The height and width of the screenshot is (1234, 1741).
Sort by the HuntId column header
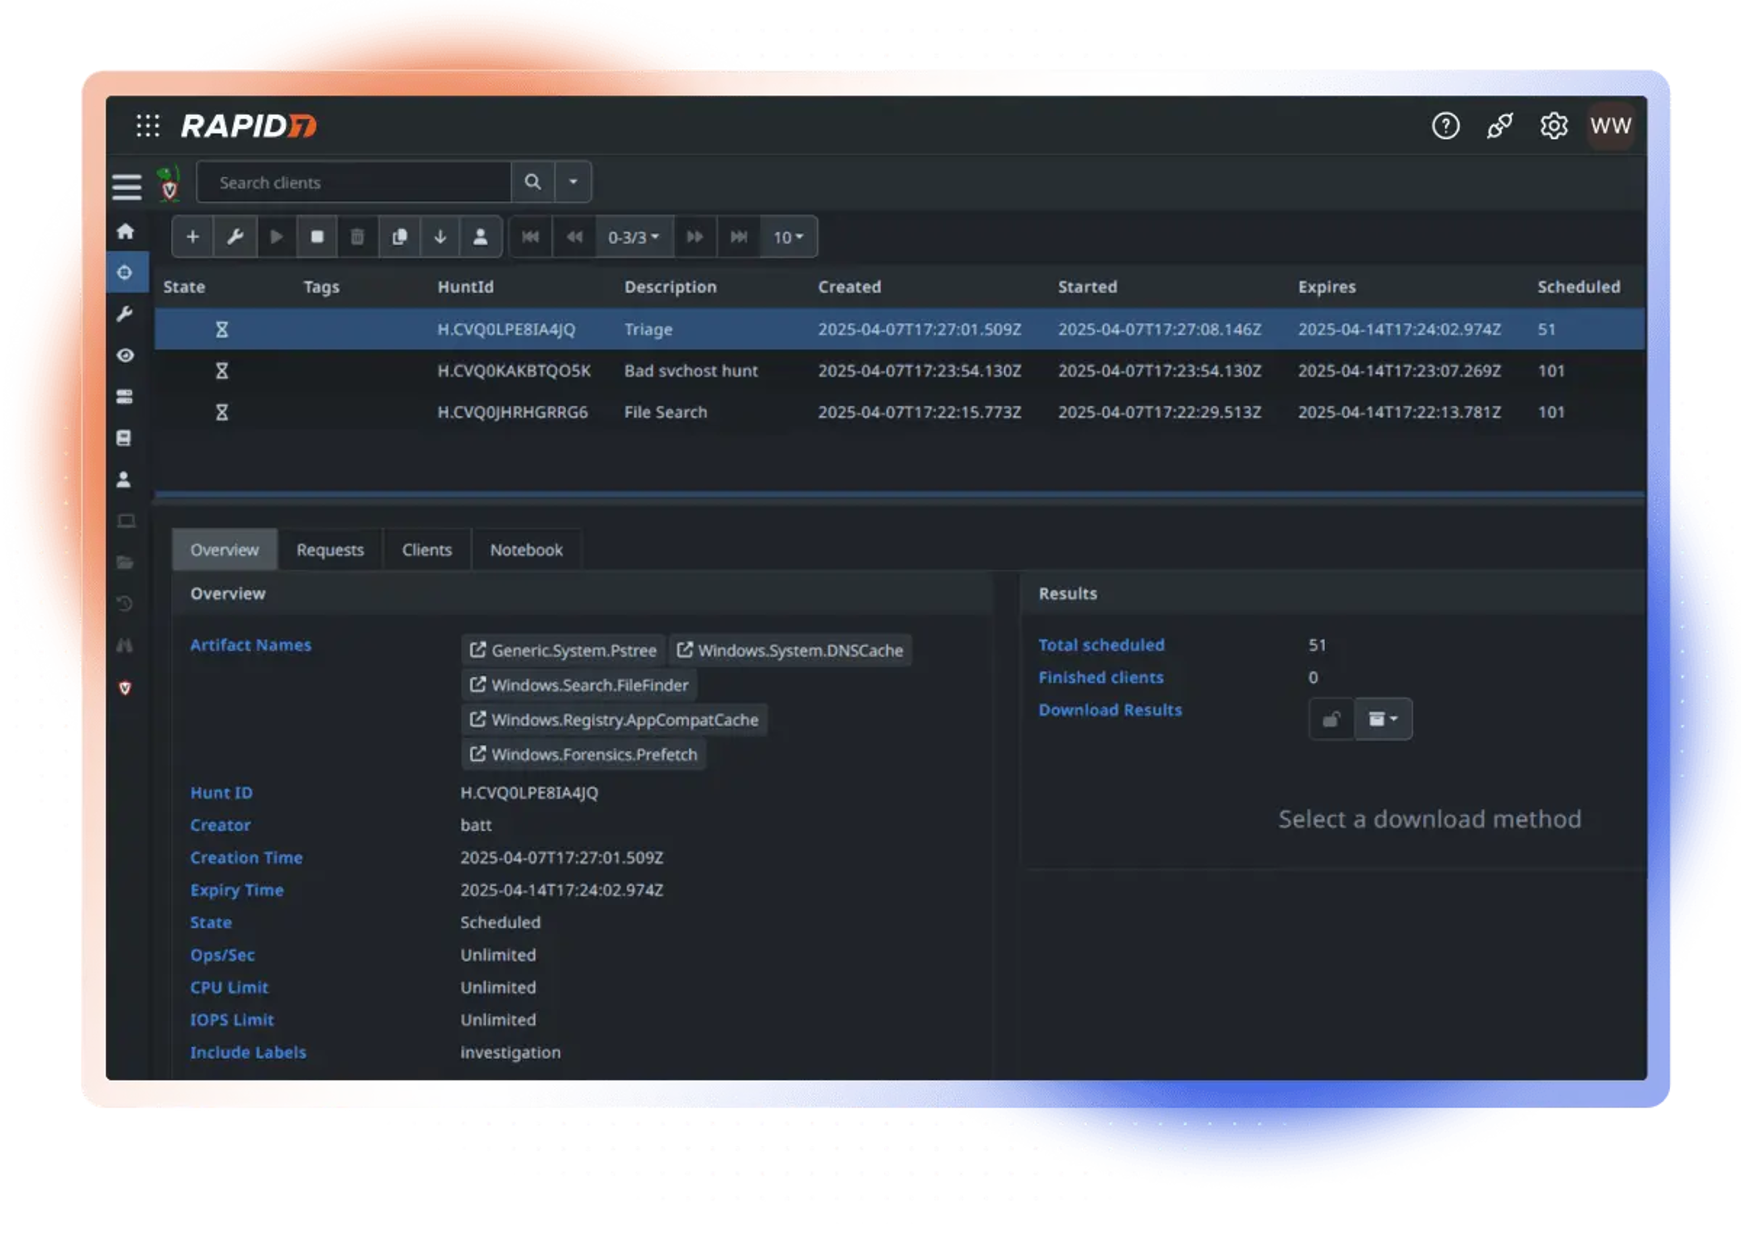465,287
